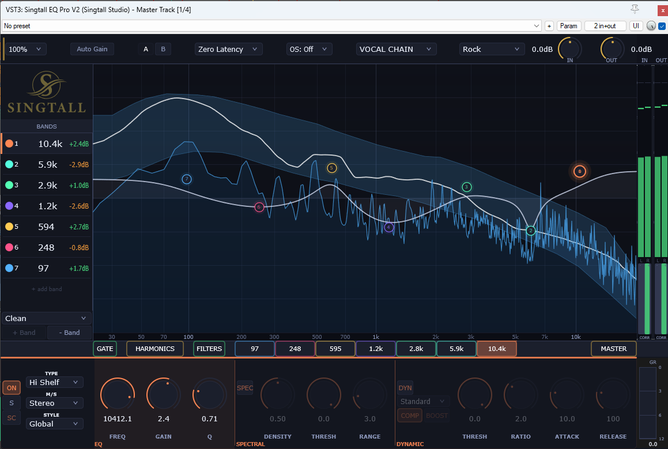This screenshot has width=668, height=449.
Task: Switch to A state
Action: [146, 49]
